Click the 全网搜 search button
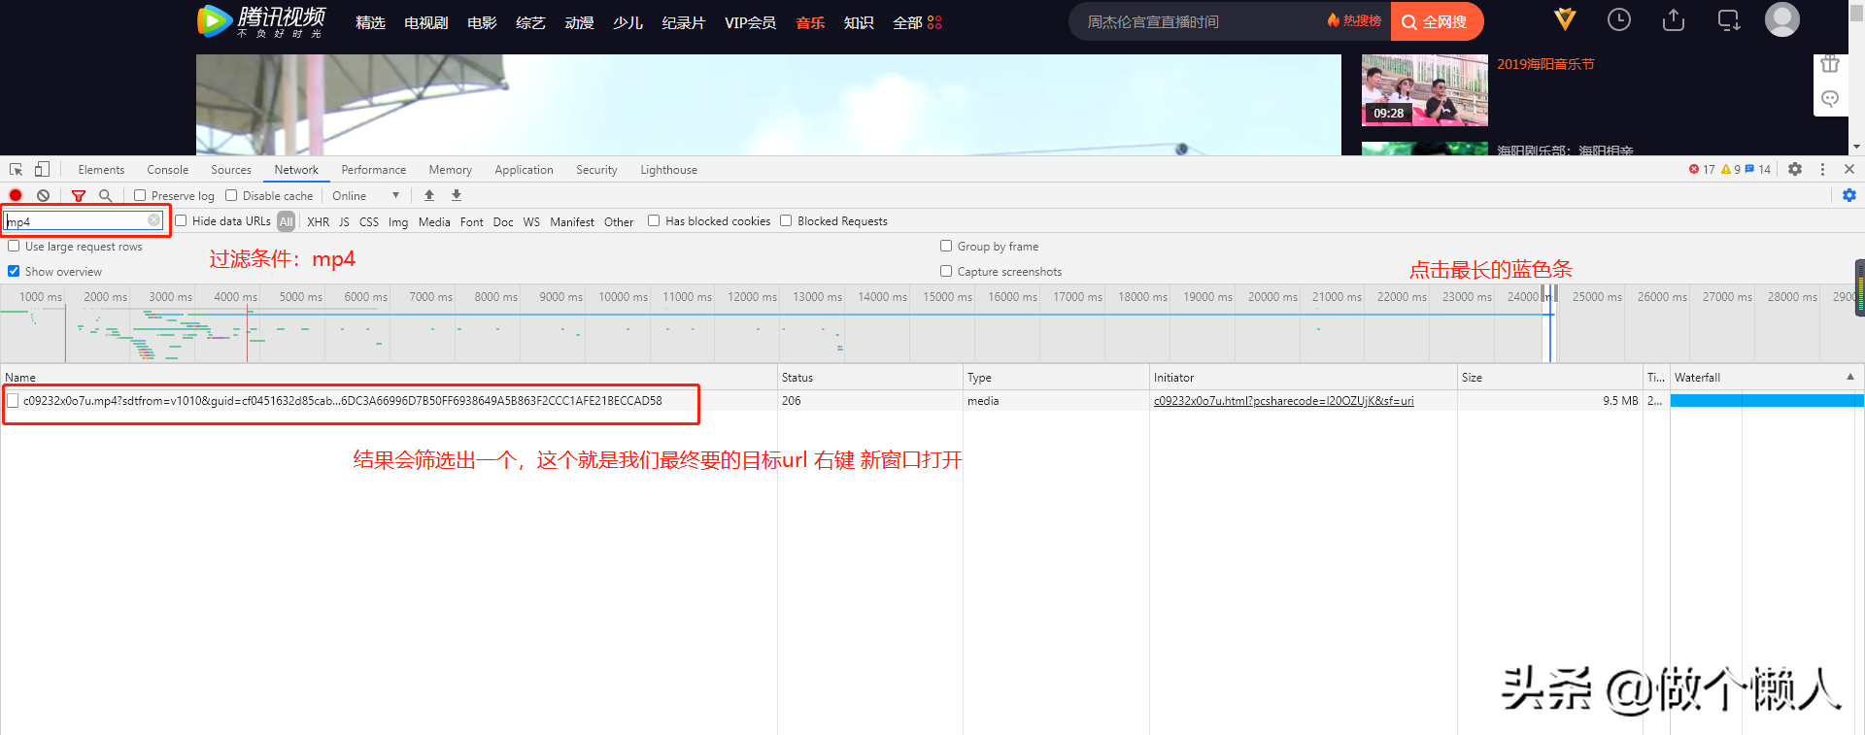 point(1437,21)
